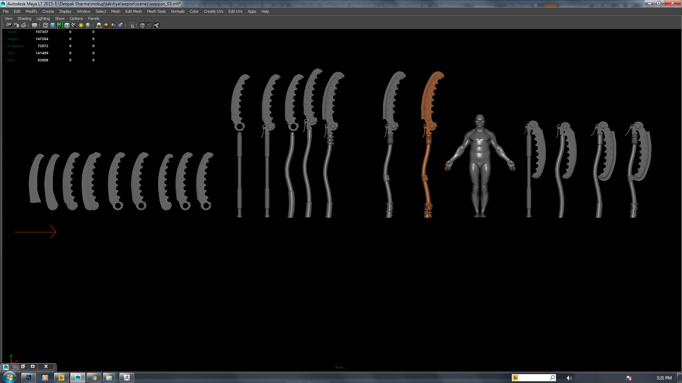Click the Select Camera icon
The width and height of the screenshot is (682, 383).
[x=9, y=25]
